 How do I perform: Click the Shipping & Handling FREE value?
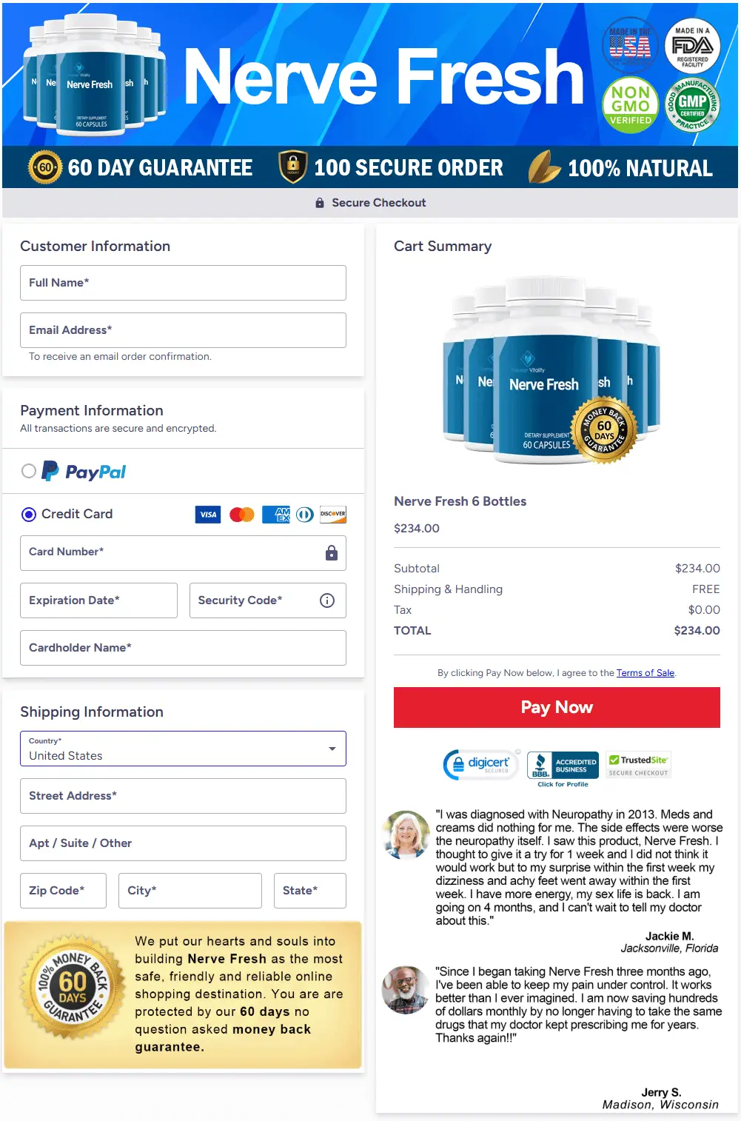[x=706, y=589]
